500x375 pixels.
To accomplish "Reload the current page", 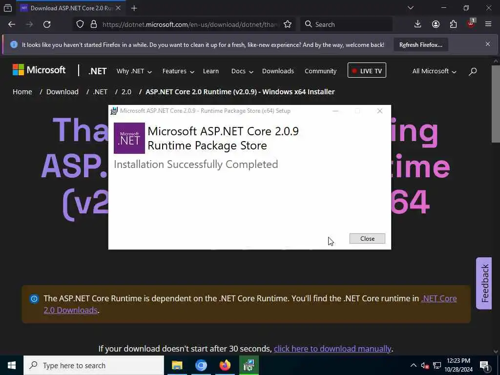I will pos(47,24).
